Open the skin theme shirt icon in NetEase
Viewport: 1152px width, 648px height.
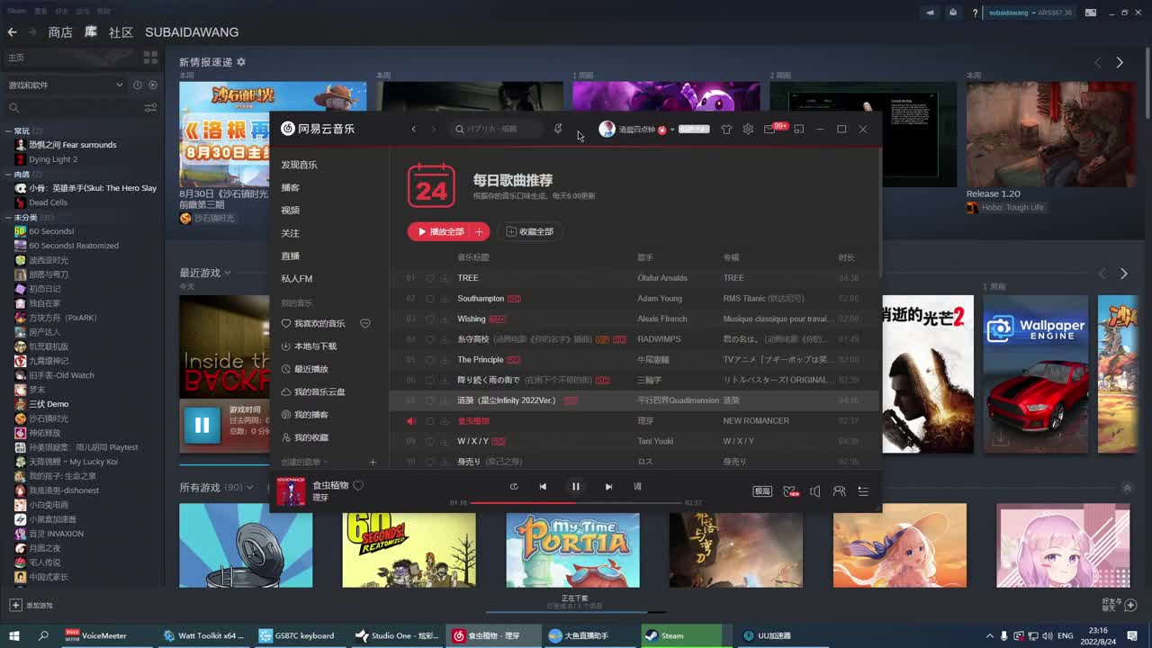tap(726, 130)
